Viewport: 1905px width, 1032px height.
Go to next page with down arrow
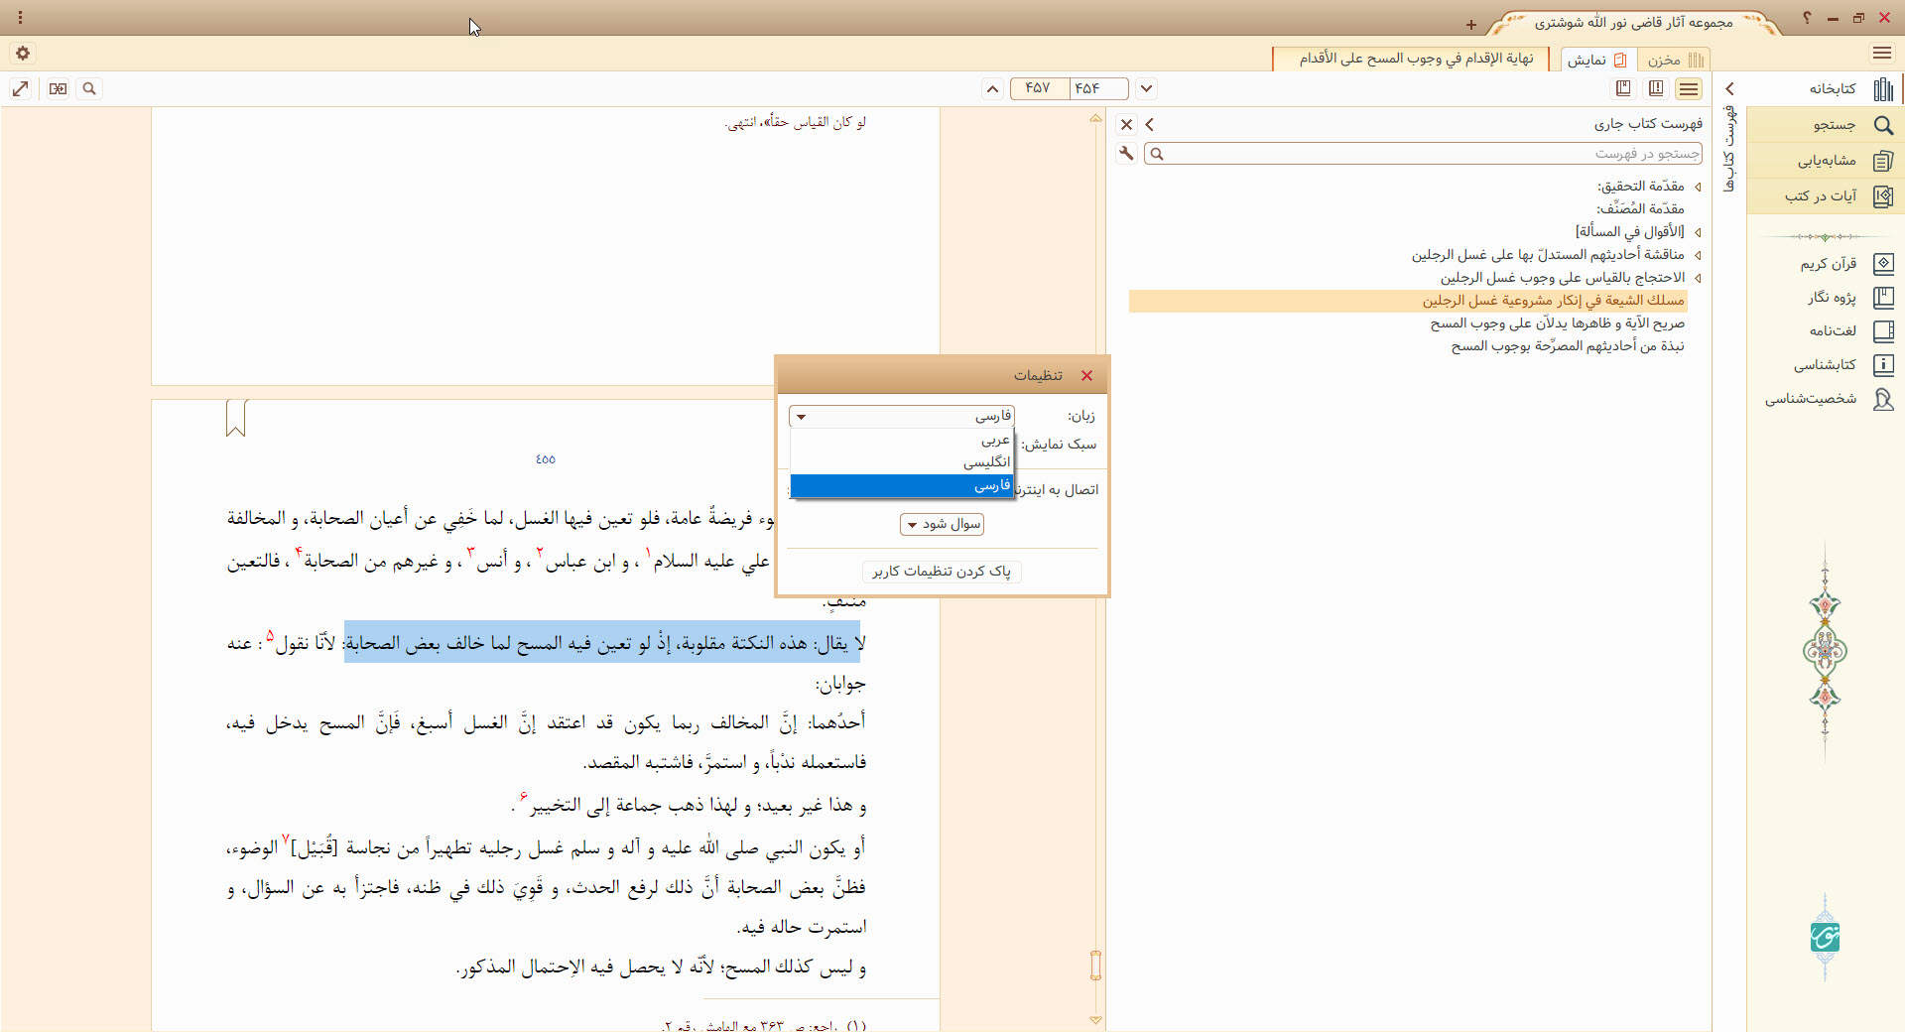click(1146, 88)
